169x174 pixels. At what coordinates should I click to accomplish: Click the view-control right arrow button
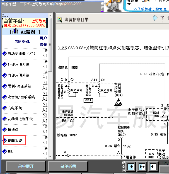tap(131, 166)
